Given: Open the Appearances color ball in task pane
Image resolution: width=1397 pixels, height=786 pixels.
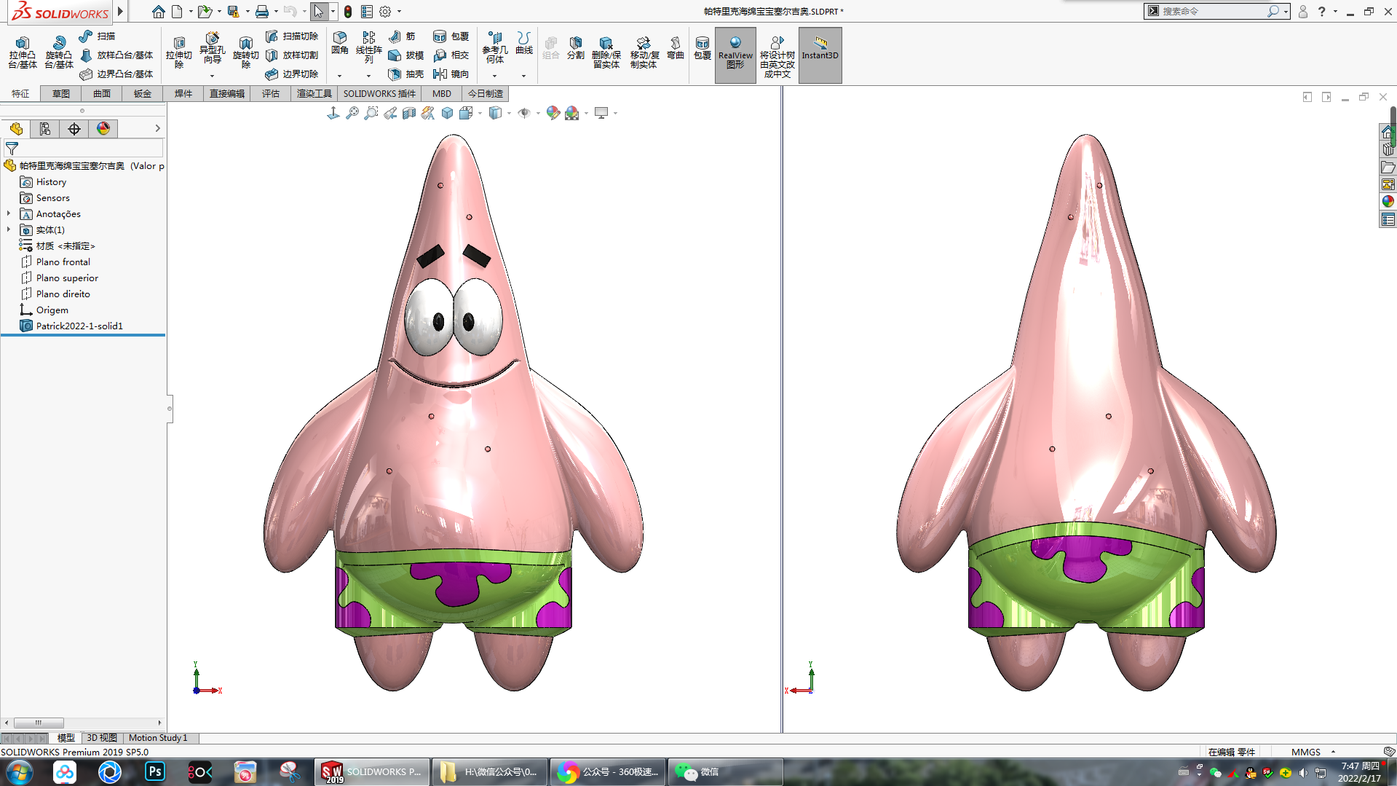Looking at the screenshot, I should [1388, 202].
